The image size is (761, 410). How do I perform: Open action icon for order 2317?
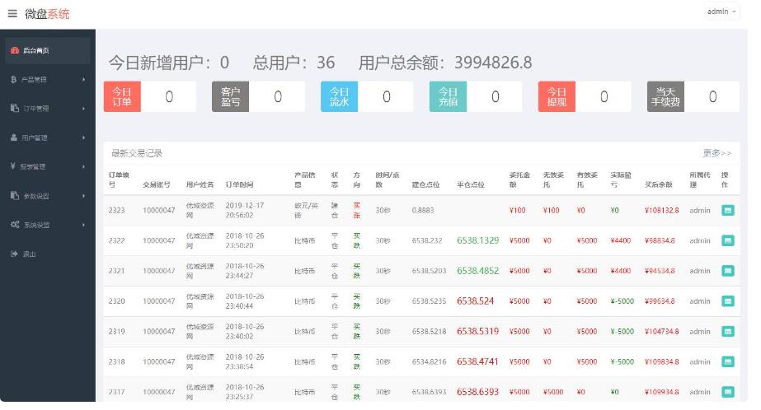727,392
